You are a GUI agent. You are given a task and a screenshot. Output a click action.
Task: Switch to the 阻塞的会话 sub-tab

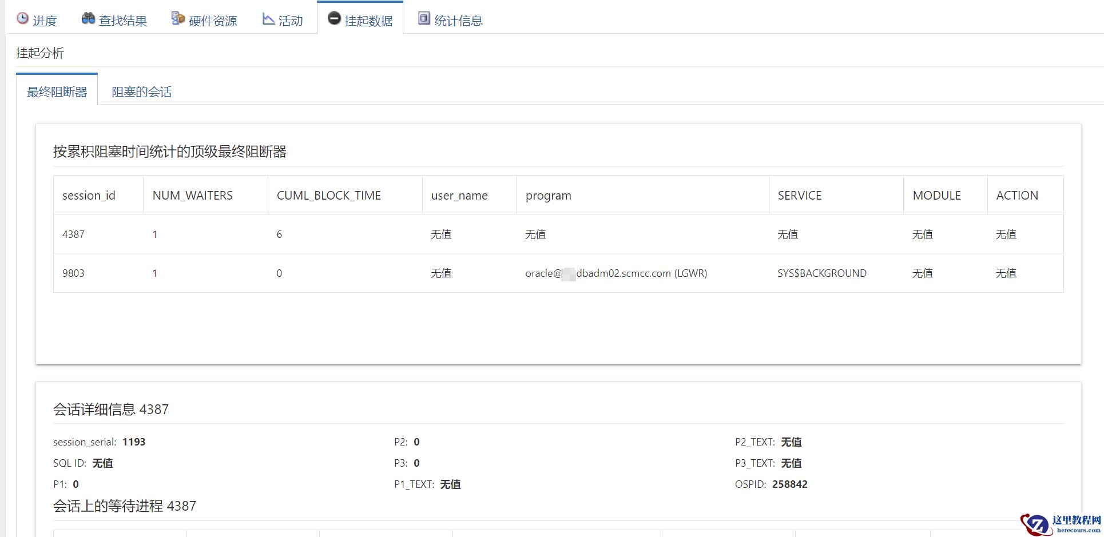[x=142, y=92]
